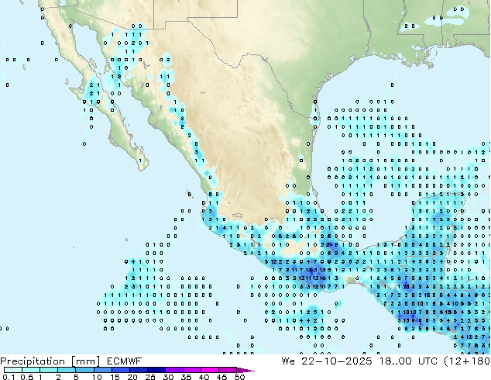This screenshot has height=380, width=491.
Task: Click the 45–50 mm legend swatch
Action: tap(228, 370)
